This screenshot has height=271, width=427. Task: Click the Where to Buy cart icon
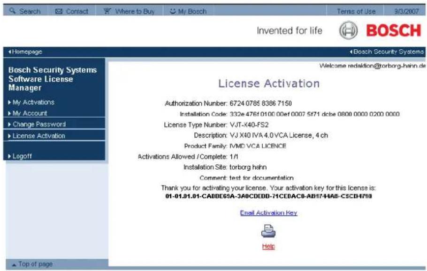coord(107,11)
